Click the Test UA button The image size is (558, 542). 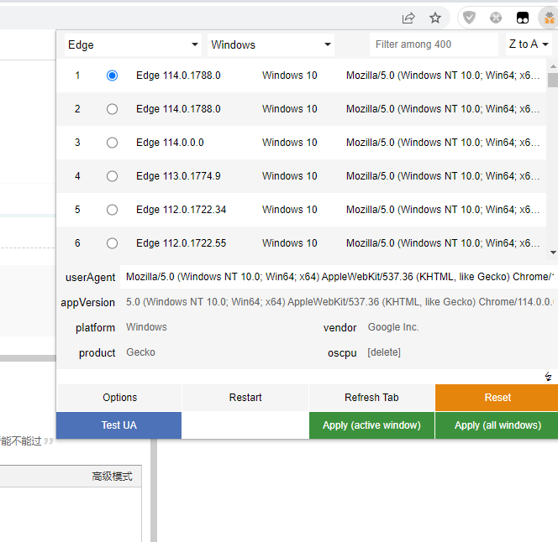coord(118,425)
